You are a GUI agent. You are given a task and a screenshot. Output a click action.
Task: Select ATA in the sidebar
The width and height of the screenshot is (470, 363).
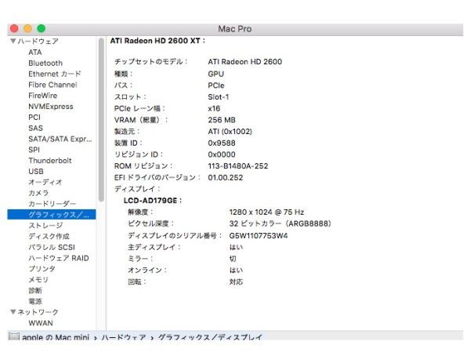click(x=35, y=53)
